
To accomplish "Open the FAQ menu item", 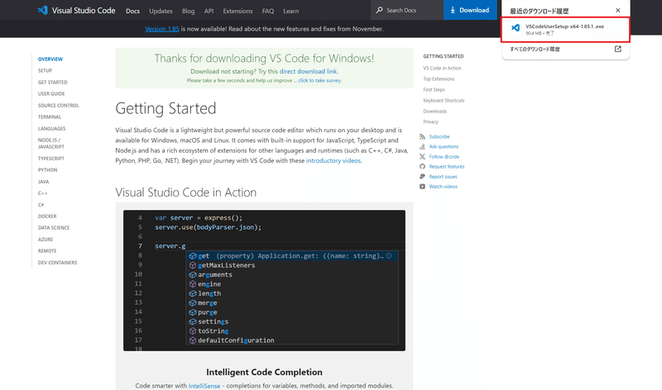I will tap(268, 11).
